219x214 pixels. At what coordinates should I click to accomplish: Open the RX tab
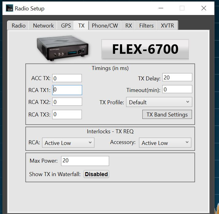tap(128, 25)
